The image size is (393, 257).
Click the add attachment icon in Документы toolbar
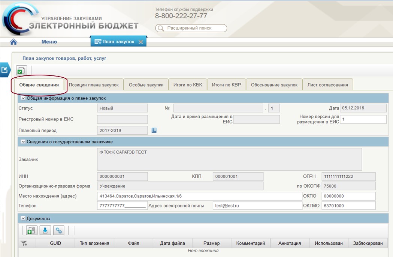[31, 230]
